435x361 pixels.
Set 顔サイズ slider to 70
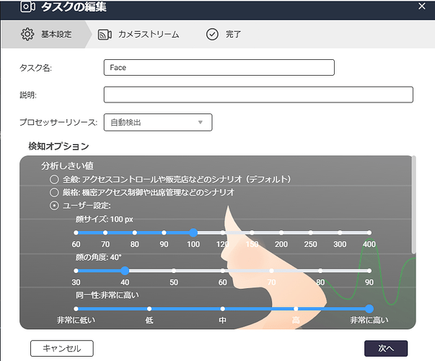(x=105, y=232)
